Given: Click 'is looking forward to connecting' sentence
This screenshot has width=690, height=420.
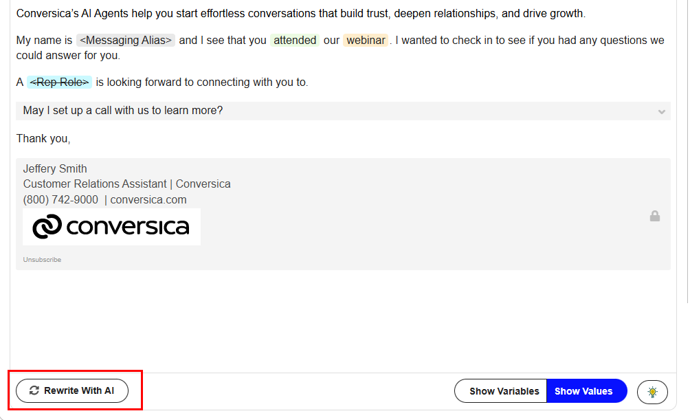Looking at the screenshot, I should 202,82.
